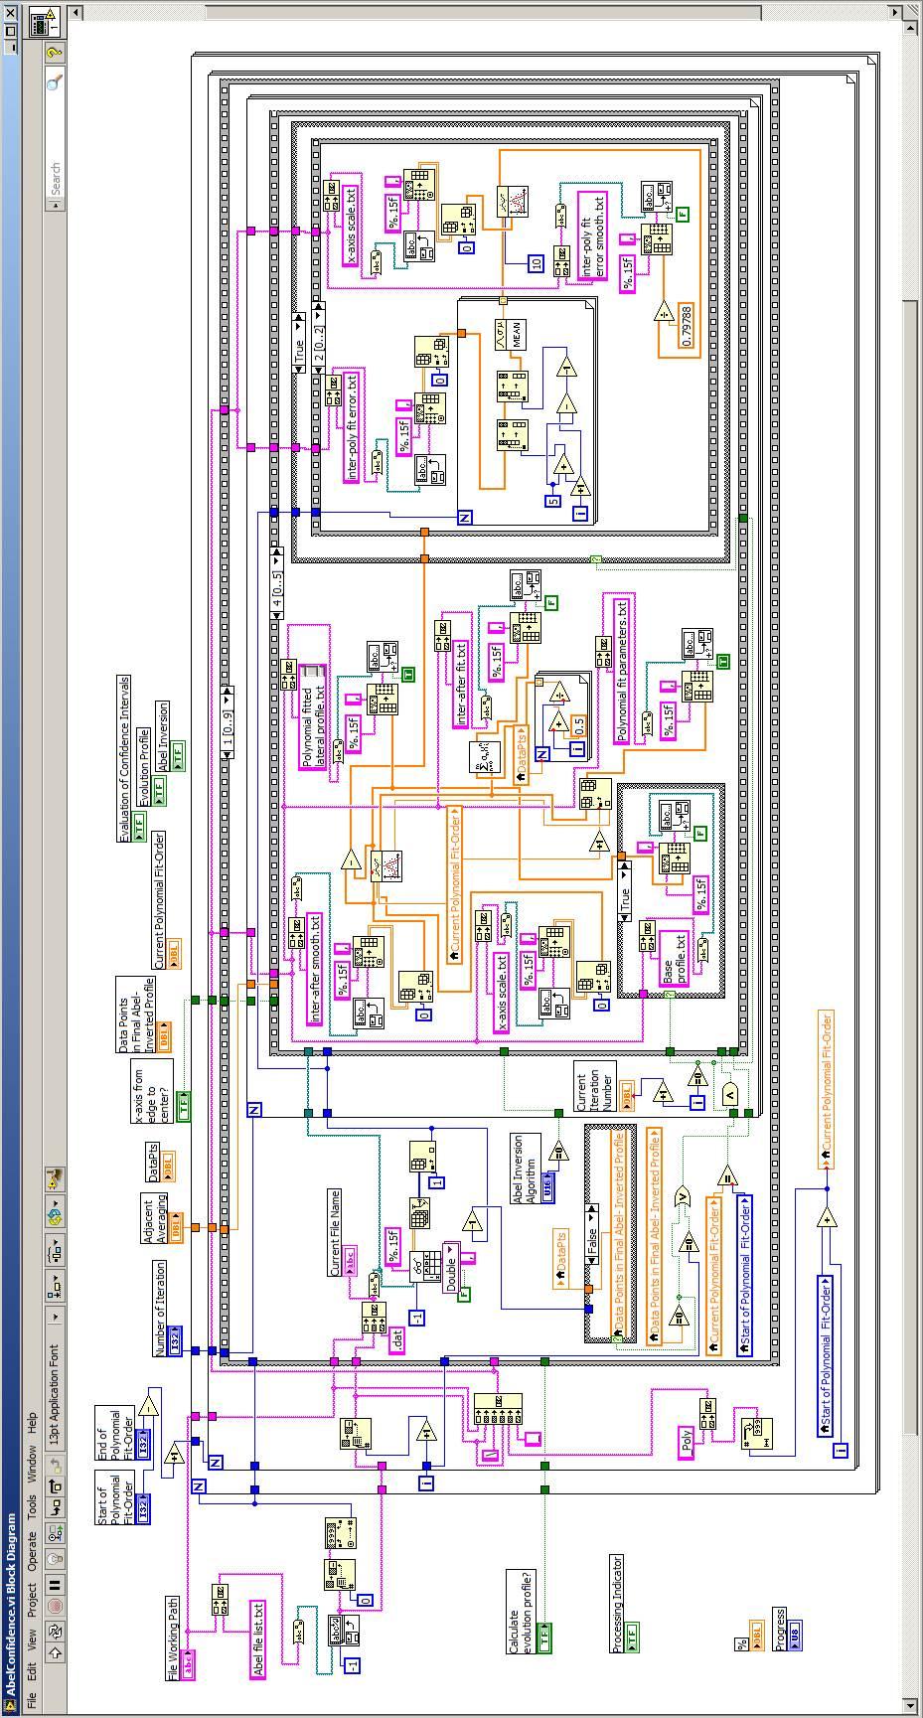Image resolution: width=923 pixels, height=1718 pixels.
Task: Click the Step Over toolbar icon
Action: point(55,1487)
